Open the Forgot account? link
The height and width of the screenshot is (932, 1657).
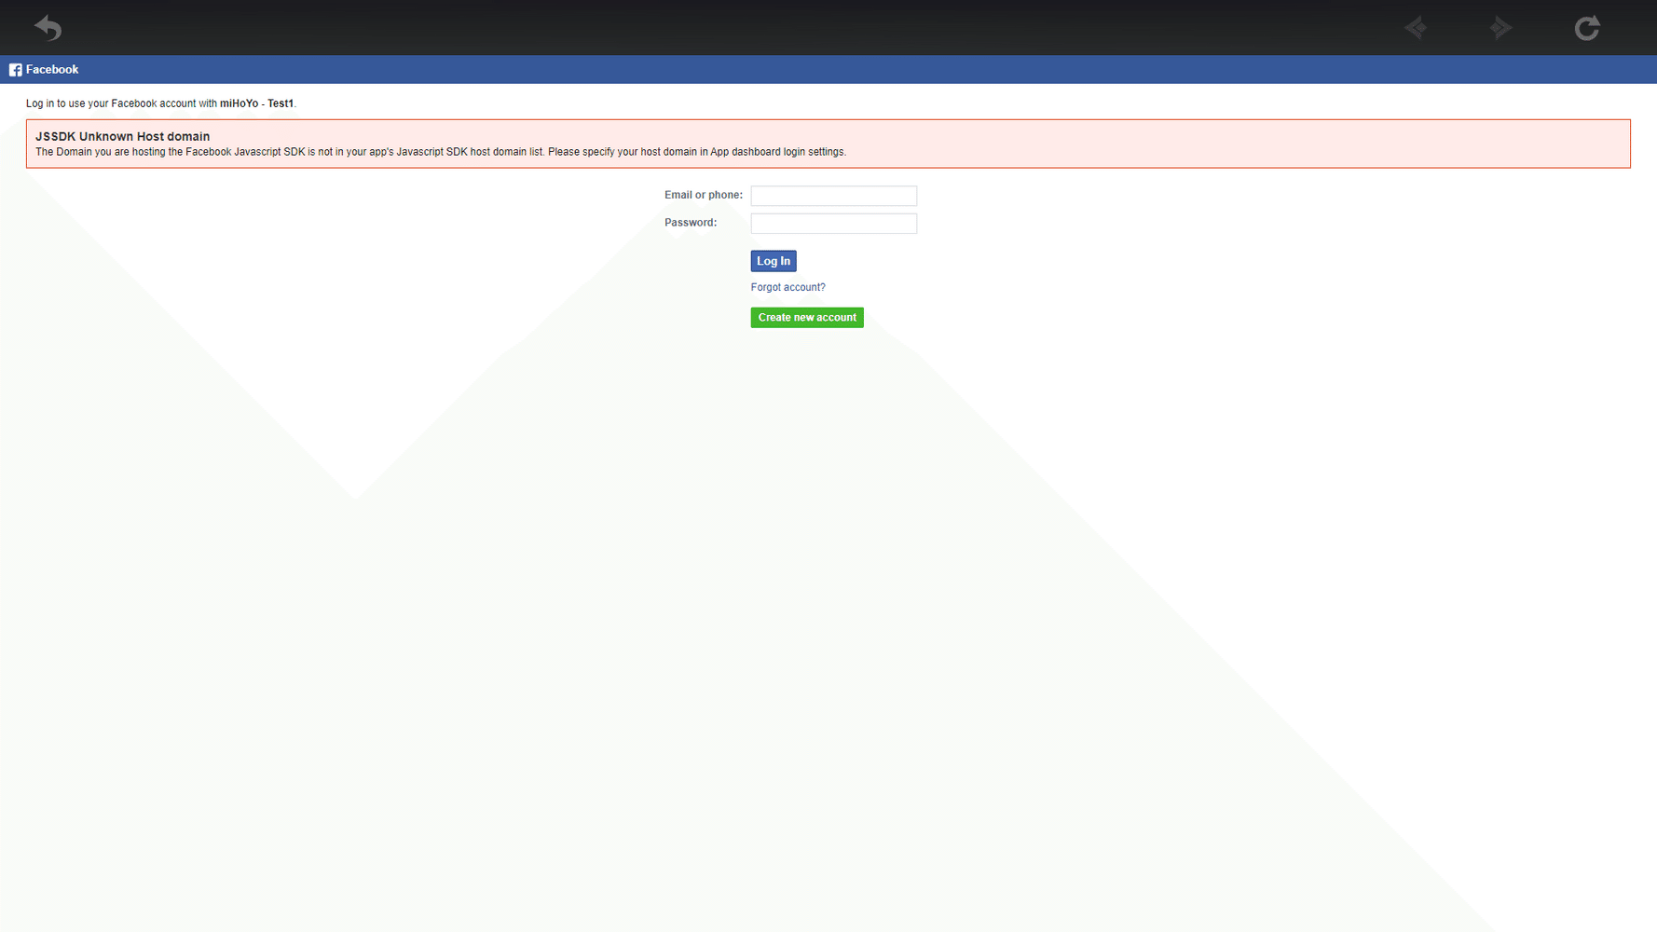coord(787,287)
